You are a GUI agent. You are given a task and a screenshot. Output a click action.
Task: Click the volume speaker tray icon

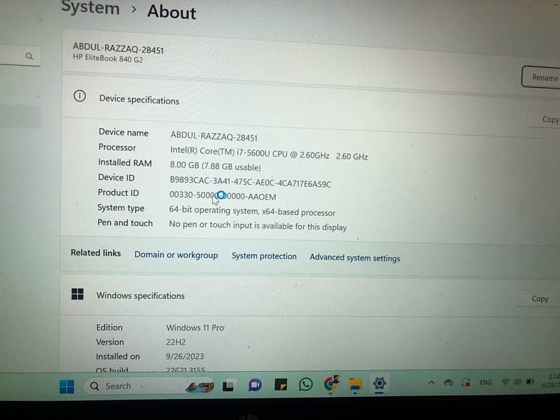point(517,382)
